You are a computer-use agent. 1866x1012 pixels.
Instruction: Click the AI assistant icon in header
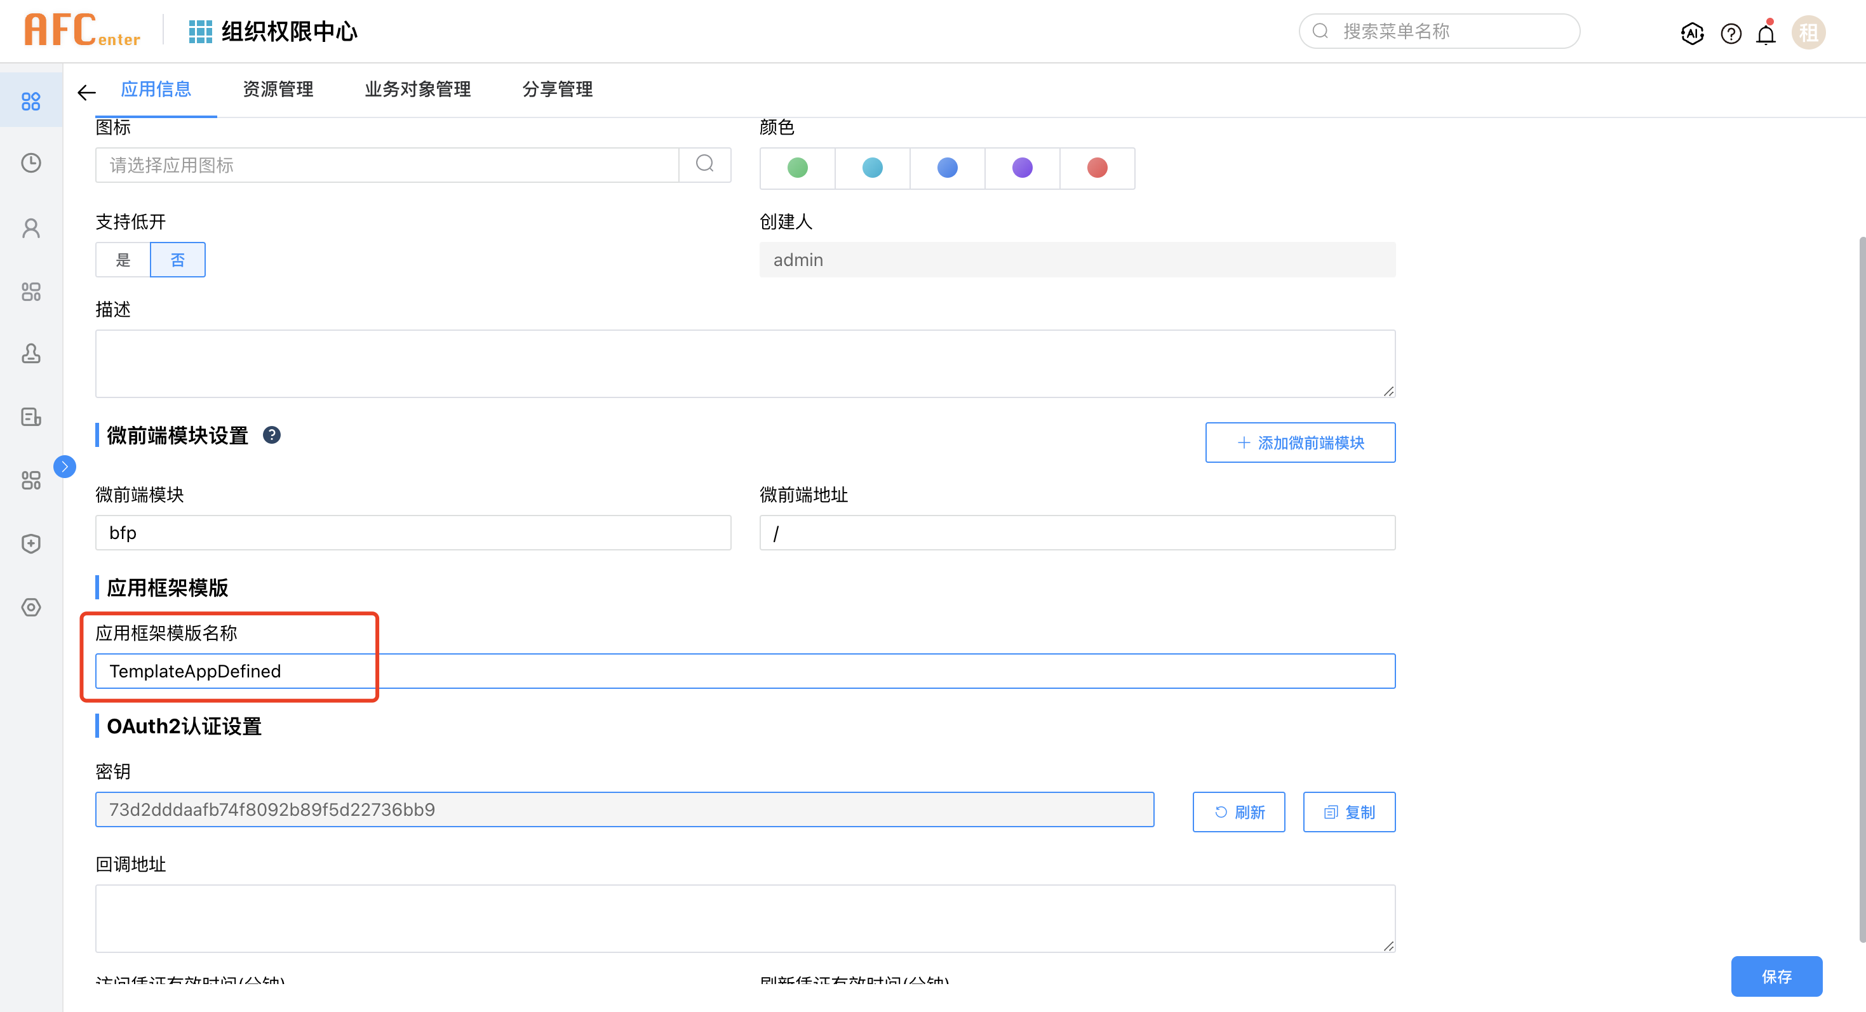click(1692, 33)
